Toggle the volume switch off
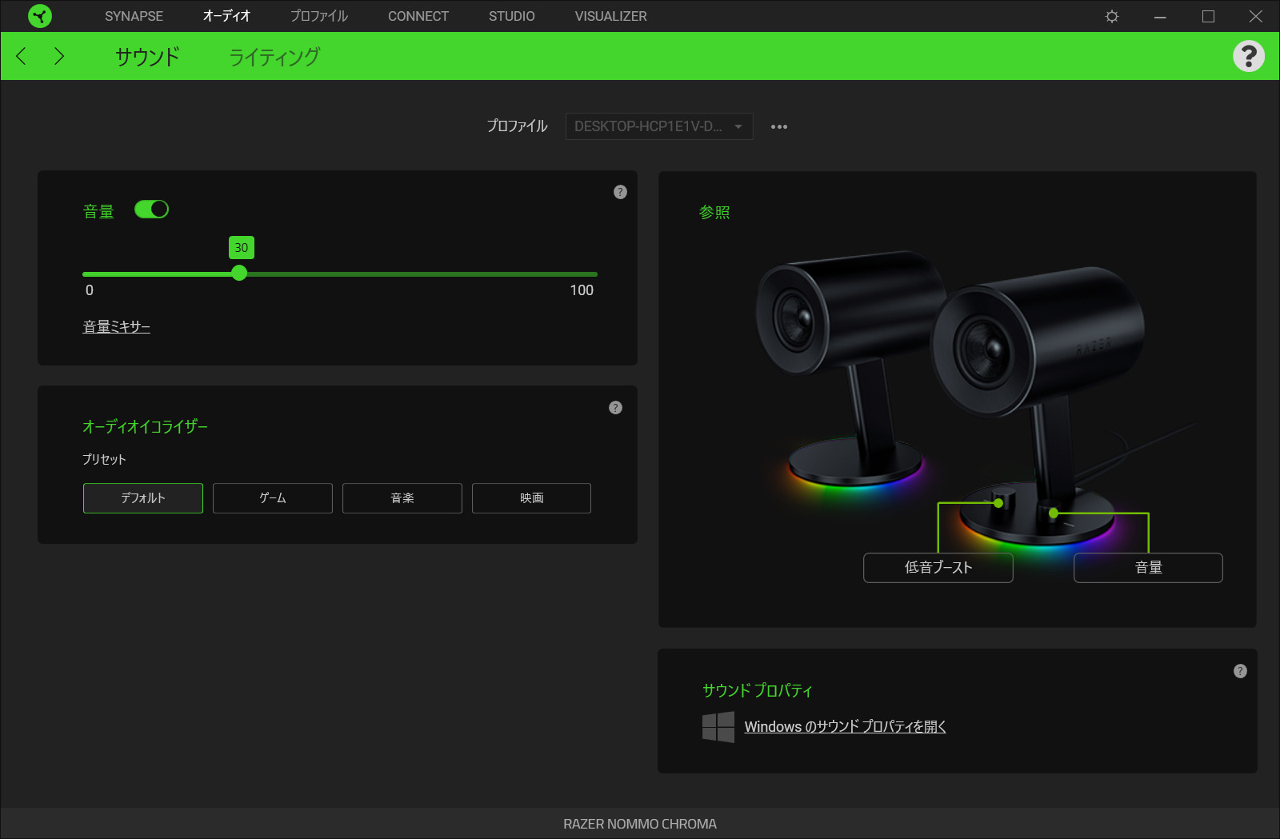 151,210
